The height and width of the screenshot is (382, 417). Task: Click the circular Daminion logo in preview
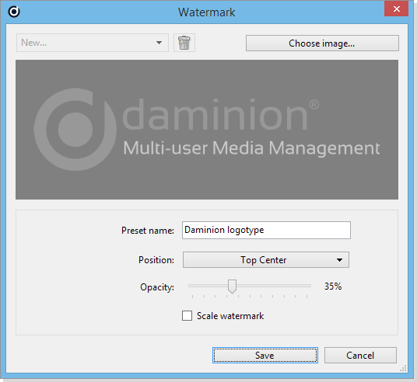[75, 130]
